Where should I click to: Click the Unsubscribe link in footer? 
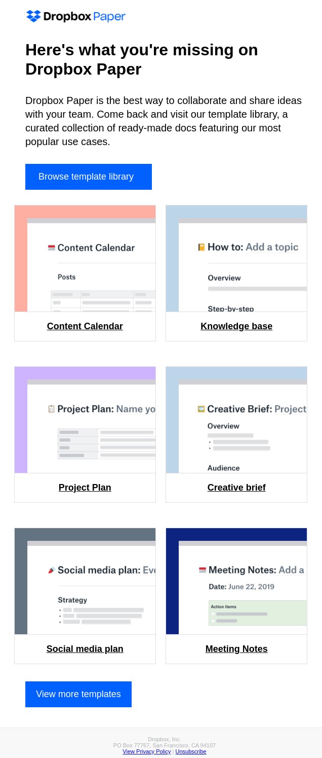click(191, 751)
